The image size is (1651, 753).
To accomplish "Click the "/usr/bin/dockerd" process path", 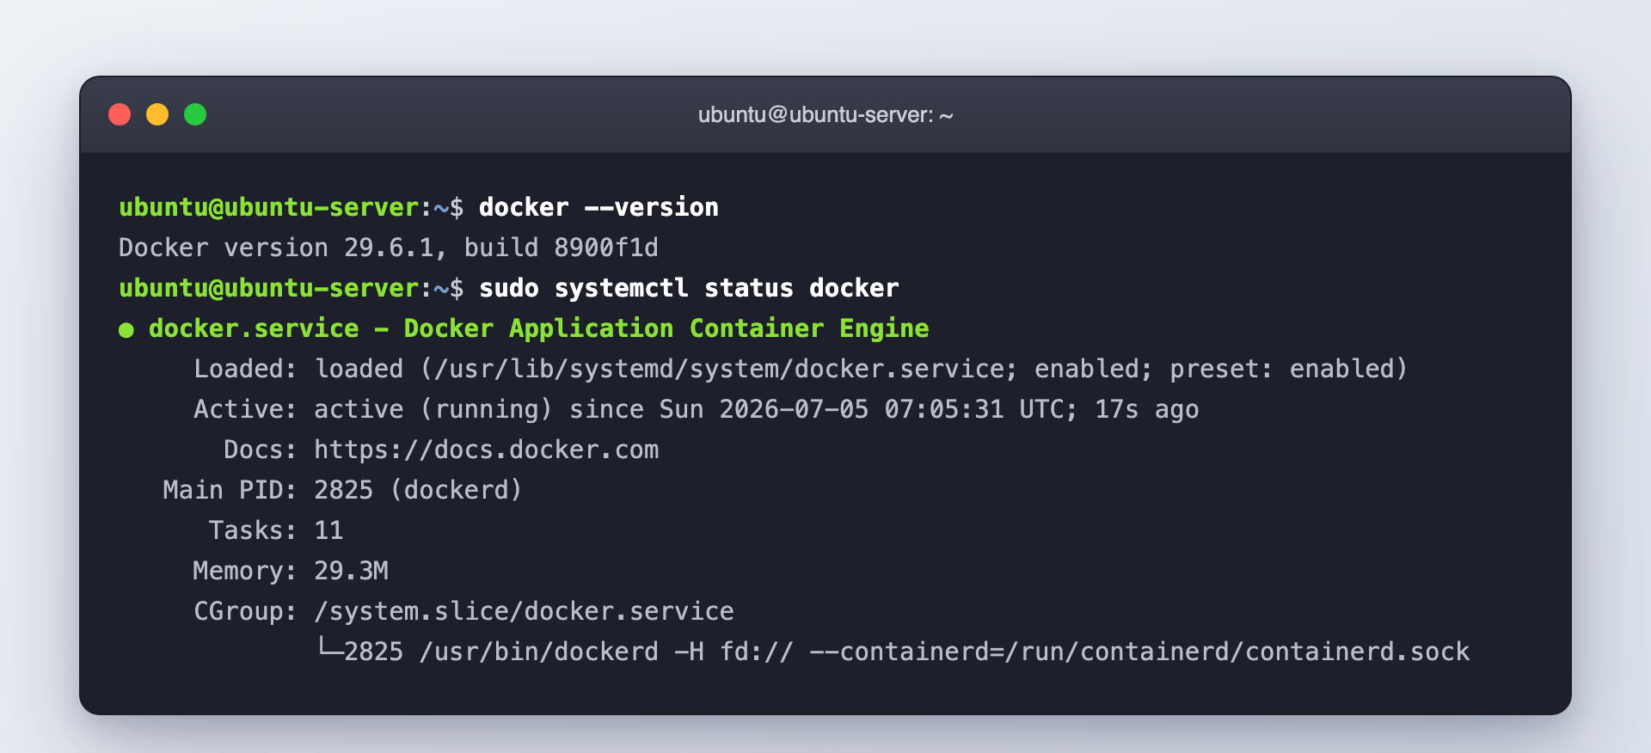I will click(x=539, y=652).
